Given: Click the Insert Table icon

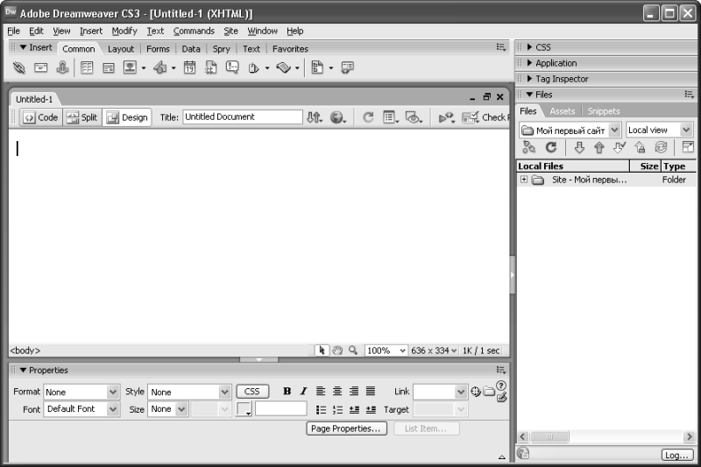Looking at the screenshot, I should pyautogui.click(x=87, y=67).
